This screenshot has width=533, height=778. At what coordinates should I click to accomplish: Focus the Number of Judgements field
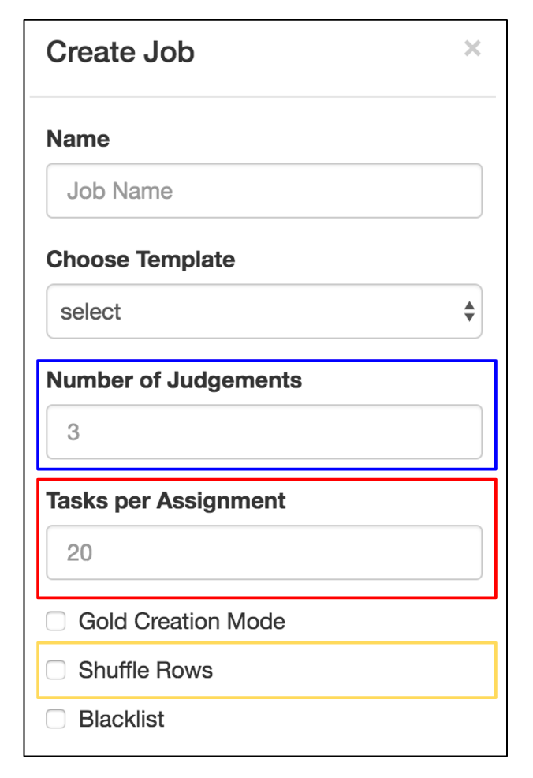tap(264, 432)
